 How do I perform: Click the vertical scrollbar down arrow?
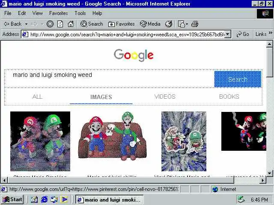coord(269,173)
